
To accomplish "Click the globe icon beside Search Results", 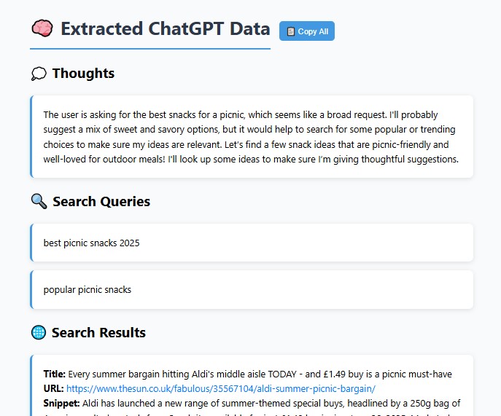I will pos(39,332).
